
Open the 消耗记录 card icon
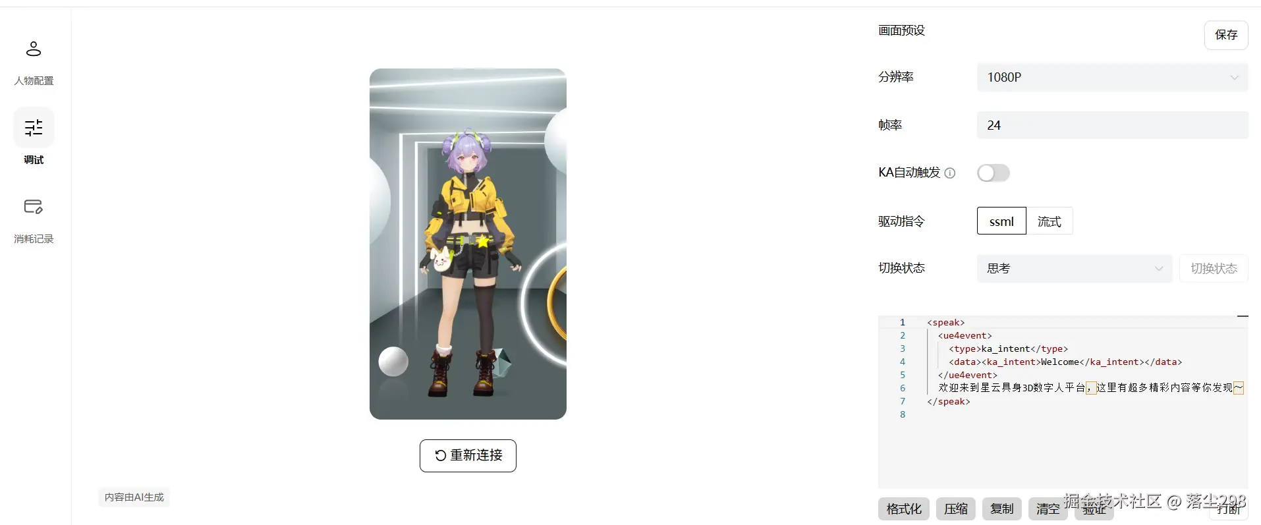coord(34,207)
